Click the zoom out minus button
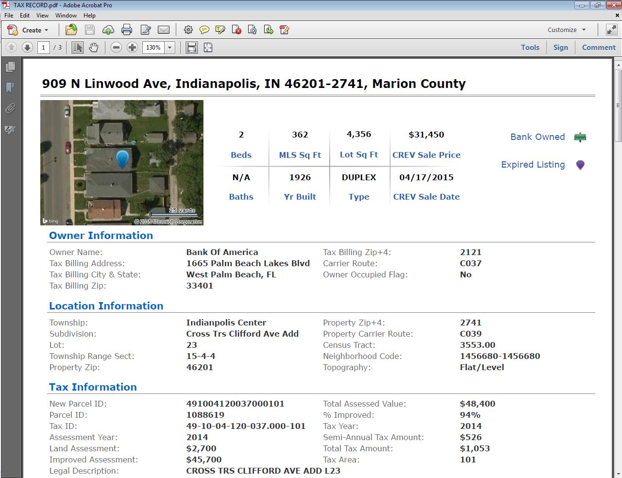The width and height of the screenshot is (622, 478). click(x=116, y=48)
